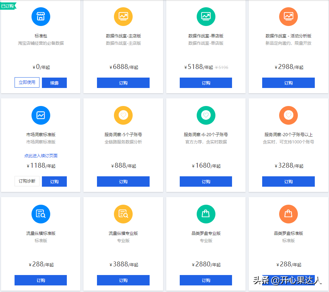
Task: Click description 全链路服务数据分析
Action: click(123, 142)
